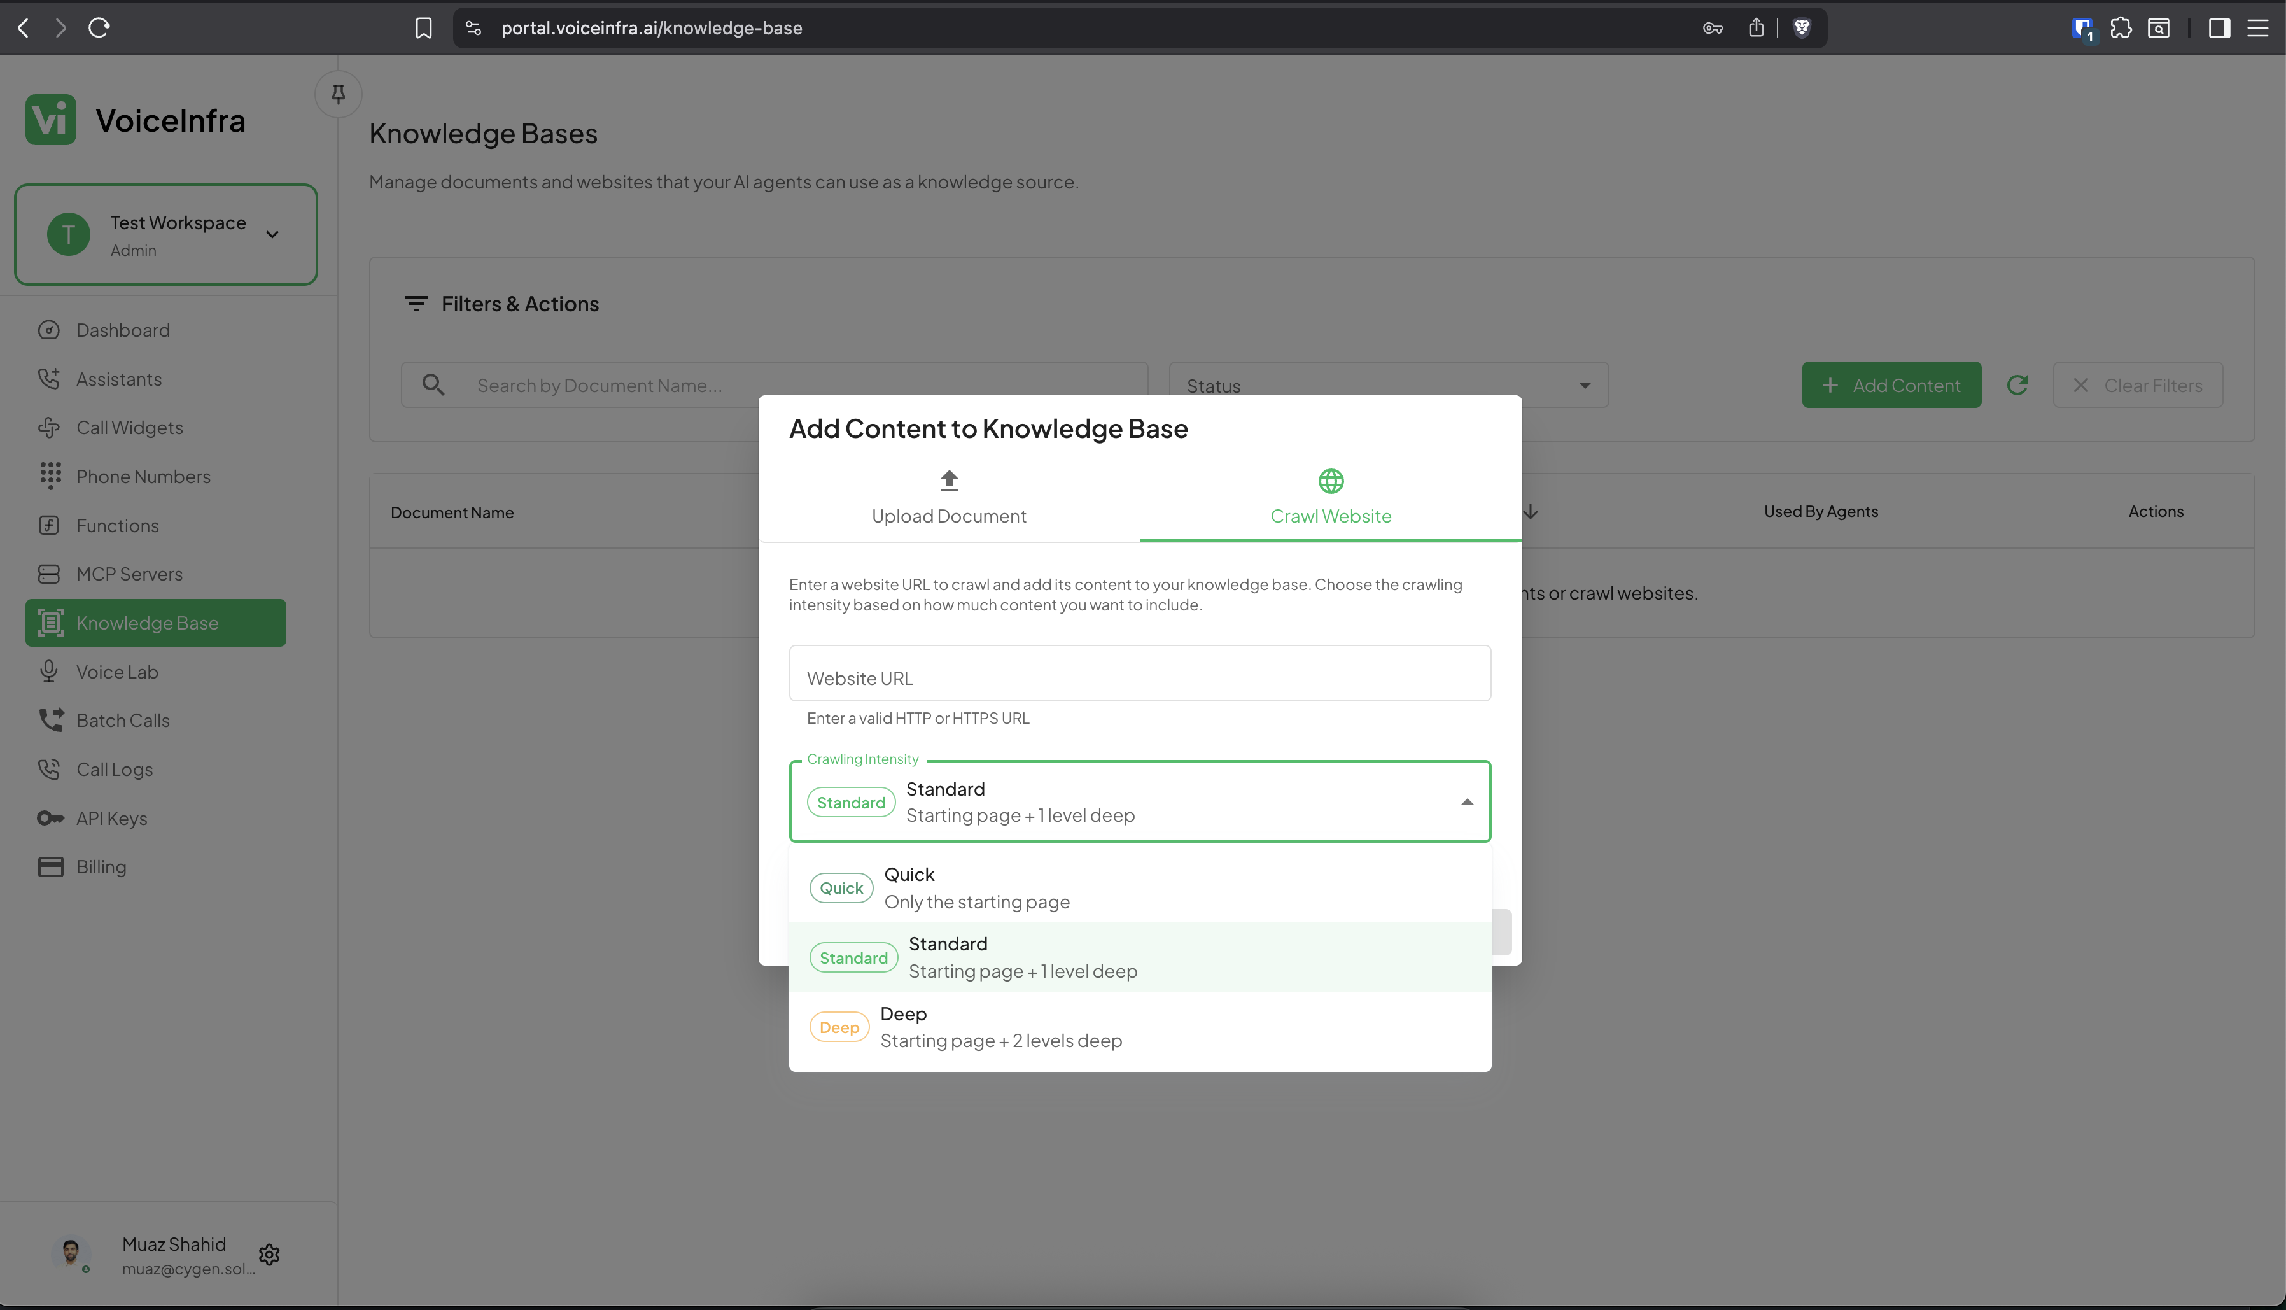Choose the Deep crawling option
The width and height of the screenshot is (2286, 1310).
click(1139, 1027)
